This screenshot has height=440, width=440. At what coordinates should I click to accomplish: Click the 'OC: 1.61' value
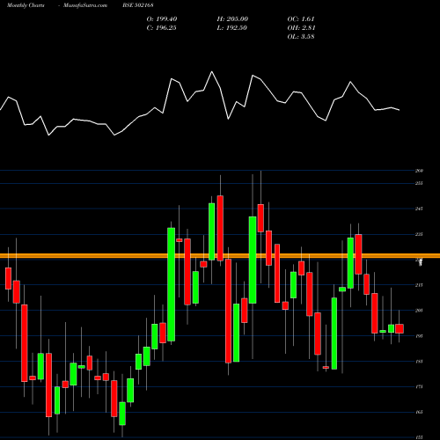point(301,19)
